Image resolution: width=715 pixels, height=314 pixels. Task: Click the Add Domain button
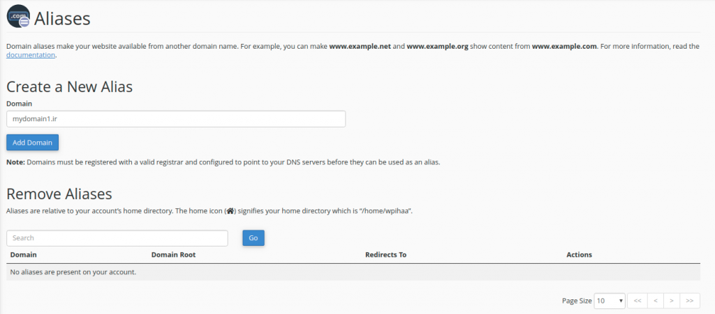click(32, 142)
